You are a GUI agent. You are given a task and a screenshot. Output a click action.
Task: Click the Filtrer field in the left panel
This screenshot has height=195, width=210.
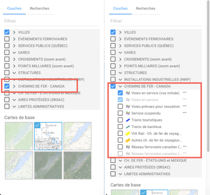[52, 21]
